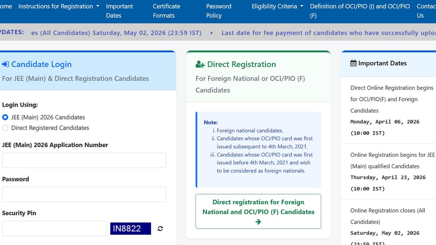Expand Instructions for Registration dropdown
This screenshot has width=436, height=245.
click(59, 6)
